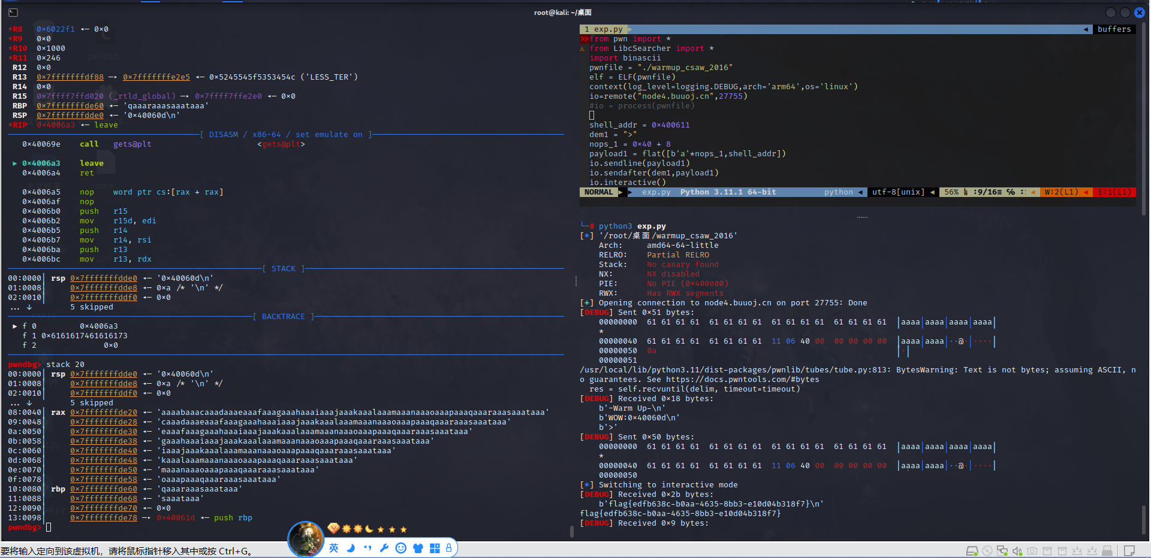Click the '5 skipped' line under STACK header
The width and height of the screenshot is (1151, 558).
(92, 307)
